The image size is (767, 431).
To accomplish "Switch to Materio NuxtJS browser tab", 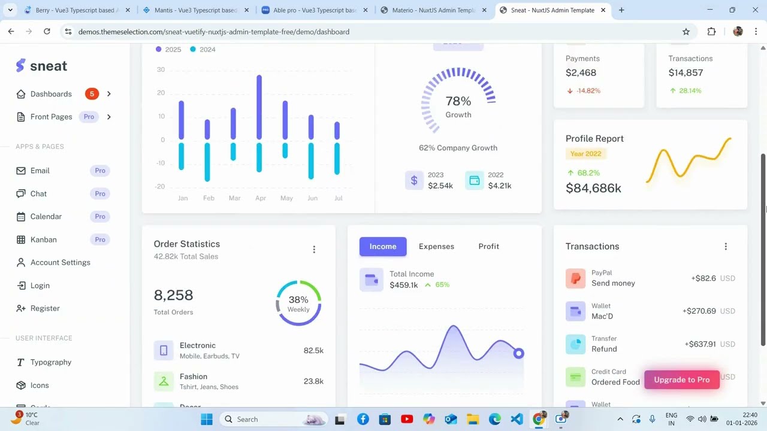I will coord(433,10).
